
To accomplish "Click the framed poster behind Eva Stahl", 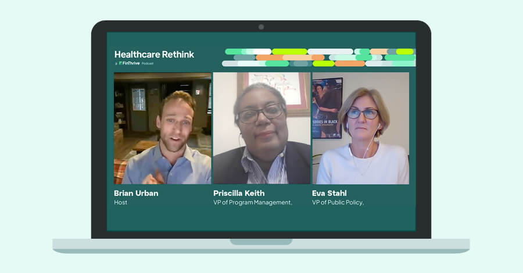I will click(x=327, y=108).
